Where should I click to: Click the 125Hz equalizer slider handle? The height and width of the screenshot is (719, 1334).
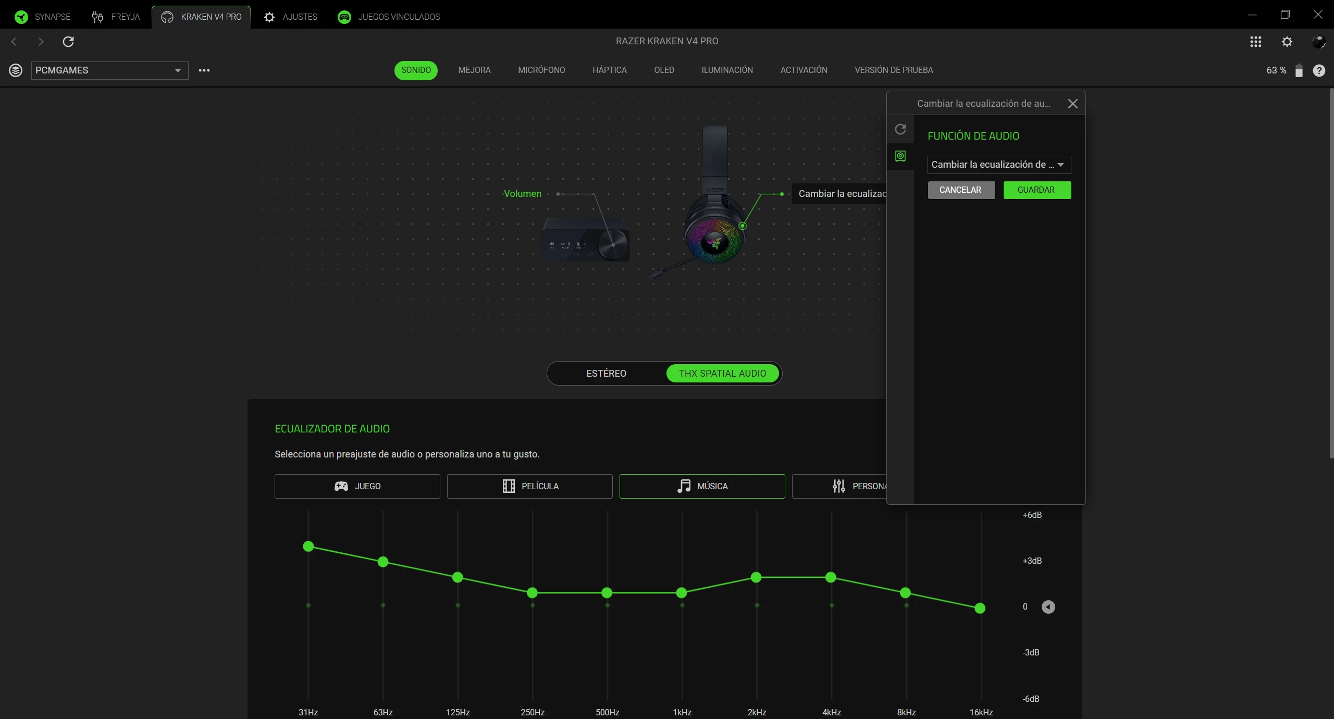458,577
